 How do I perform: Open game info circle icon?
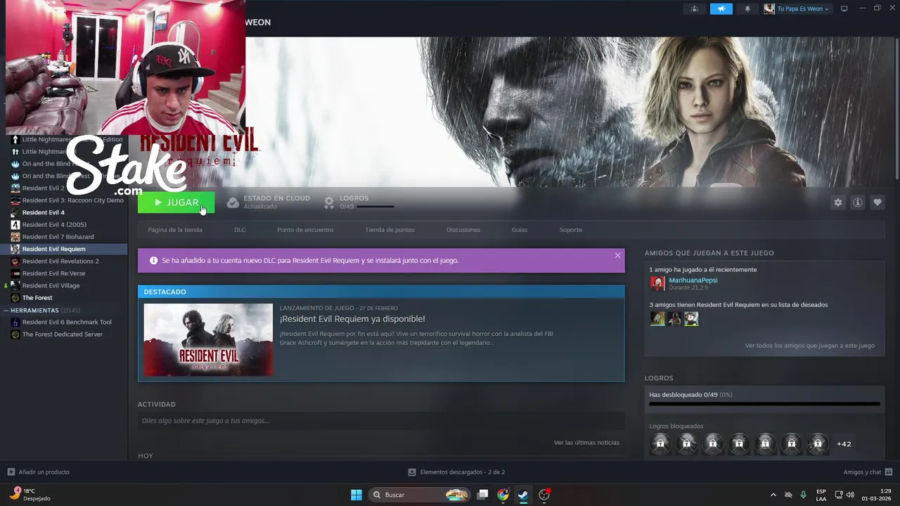click(858, 202)
